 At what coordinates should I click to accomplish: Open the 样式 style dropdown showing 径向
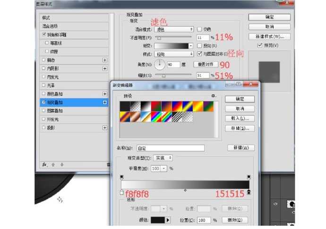point(175,54)
